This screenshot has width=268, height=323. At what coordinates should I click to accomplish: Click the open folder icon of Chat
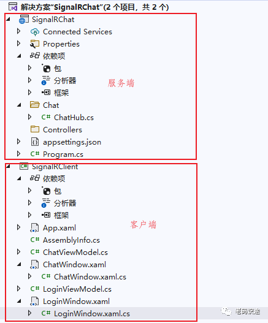point(35,105)
